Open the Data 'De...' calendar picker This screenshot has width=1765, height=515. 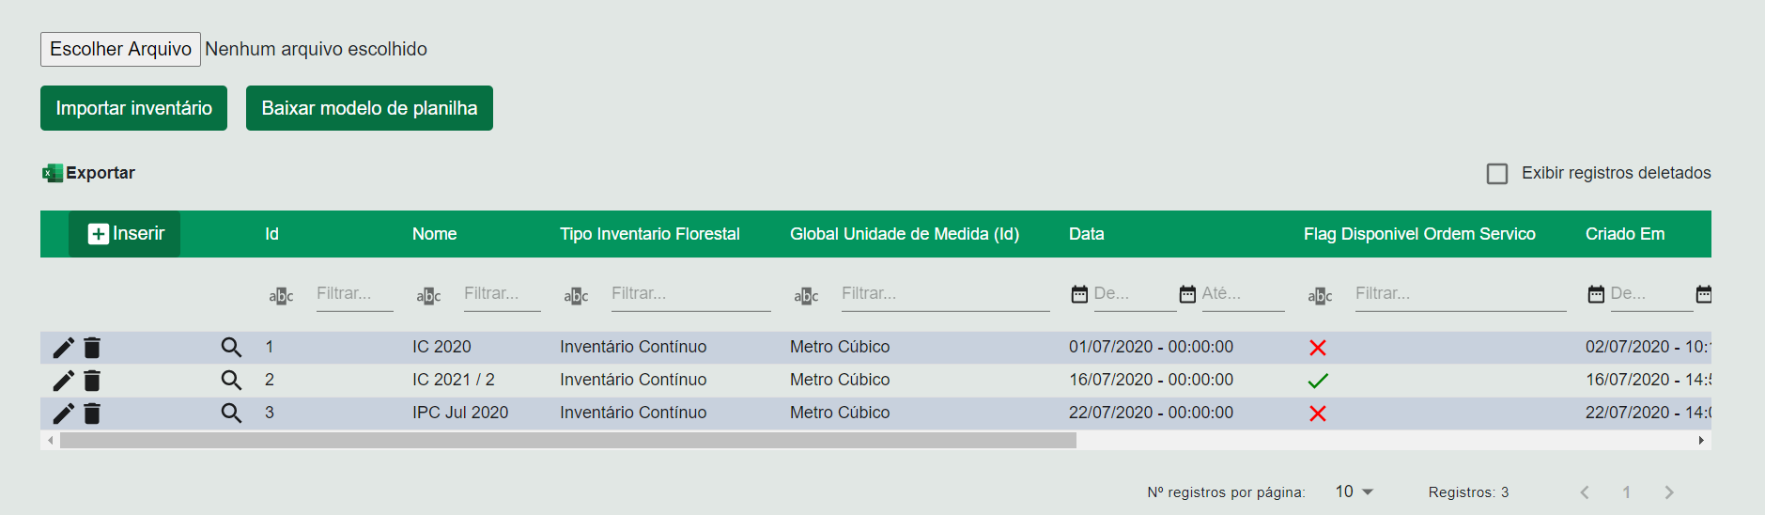[1079, 294]
